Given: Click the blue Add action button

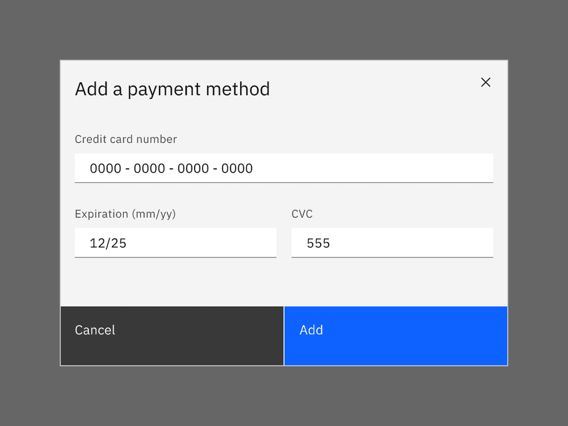Looking at the screenshot, I should tap(396, 335).
